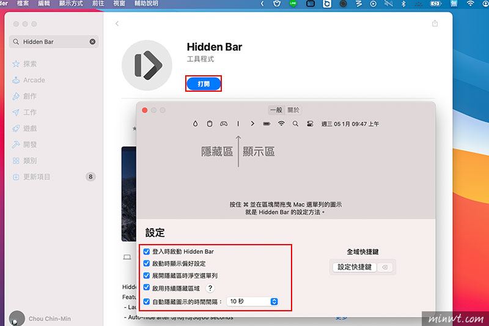Click the Wi-Fi icon in preview bar

pos(281,124)
